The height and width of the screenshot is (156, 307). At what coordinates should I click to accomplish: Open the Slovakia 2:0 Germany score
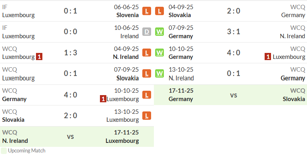pos(233,11)
